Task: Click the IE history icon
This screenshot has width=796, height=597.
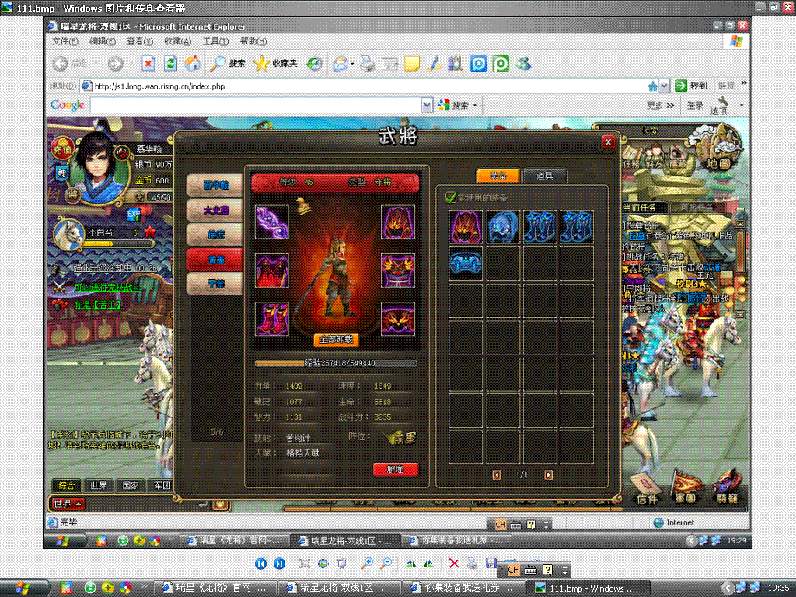Action: pyautogui.click(x=315, y=64)
